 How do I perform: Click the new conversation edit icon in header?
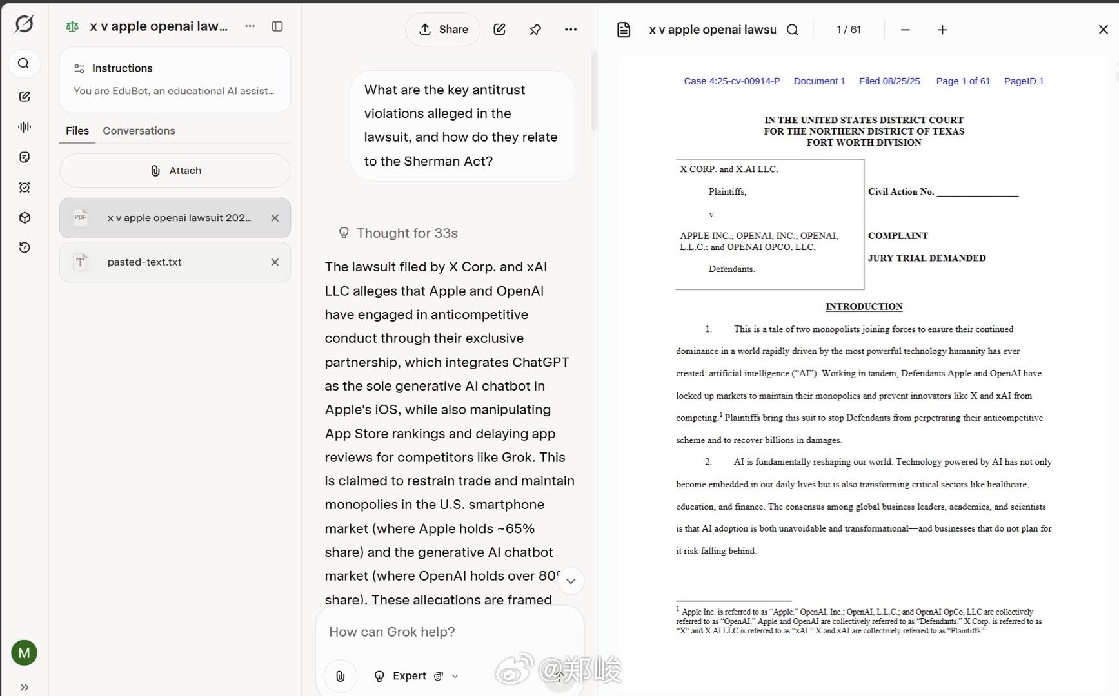point(499,30)
